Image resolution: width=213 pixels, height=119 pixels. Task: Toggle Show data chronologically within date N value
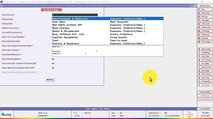(x=53, y=68)
